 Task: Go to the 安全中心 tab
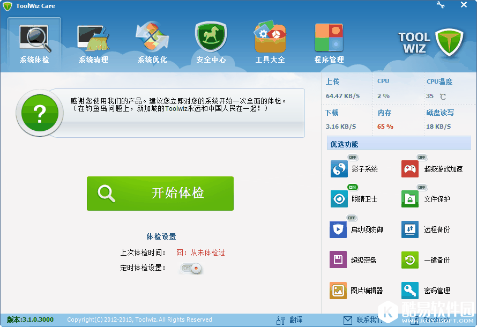point(211,43)
